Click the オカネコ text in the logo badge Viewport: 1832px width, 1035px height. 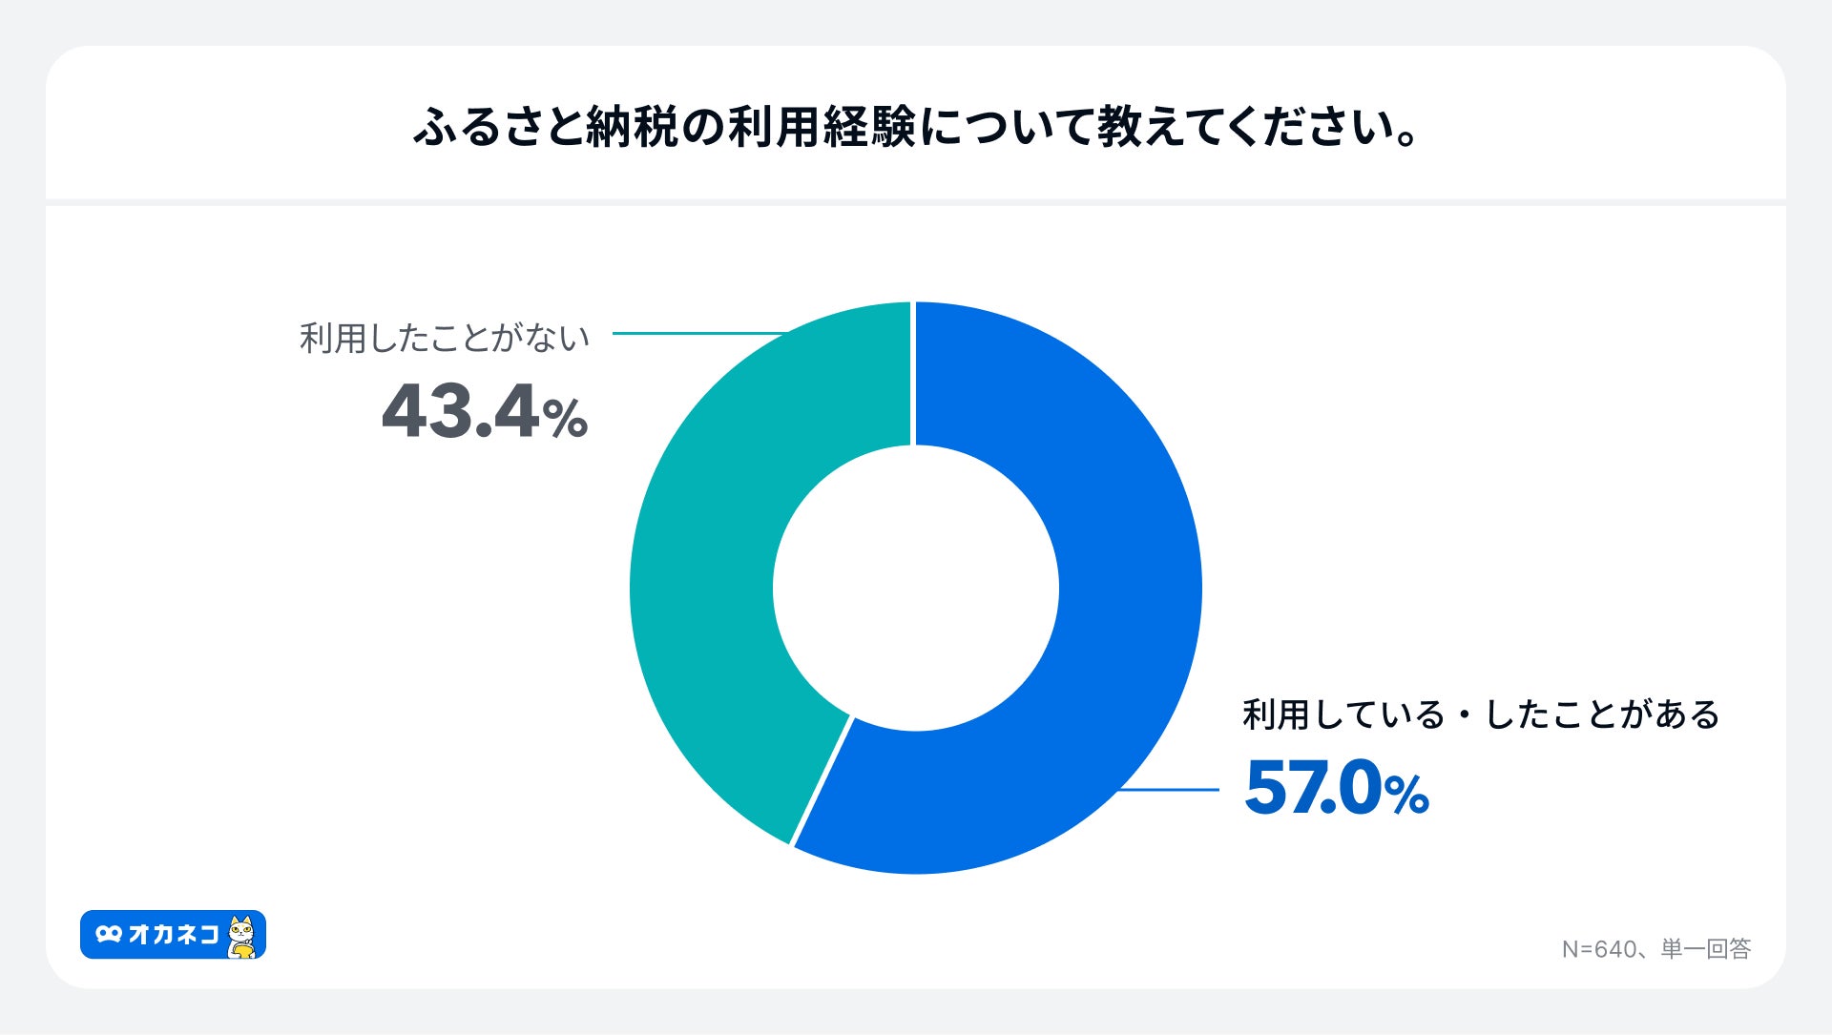[x=174, y=934]
